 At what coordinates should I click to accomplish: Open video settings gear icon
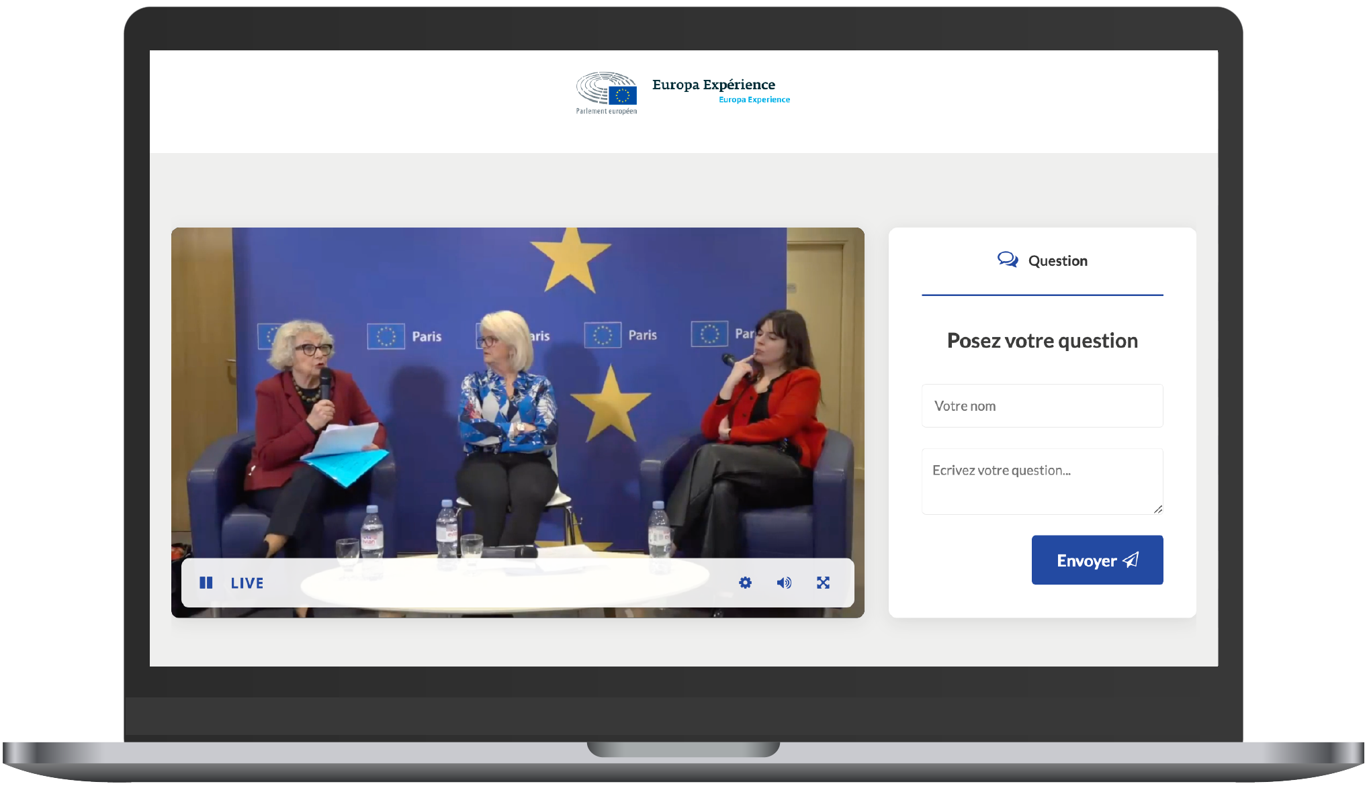[x=745, y=583]
